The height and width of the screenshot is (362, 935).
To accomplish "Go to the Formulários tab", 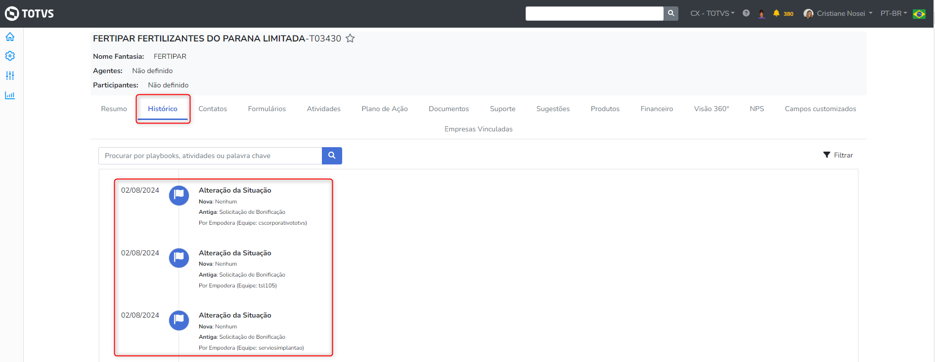I will tap(267, 109).
